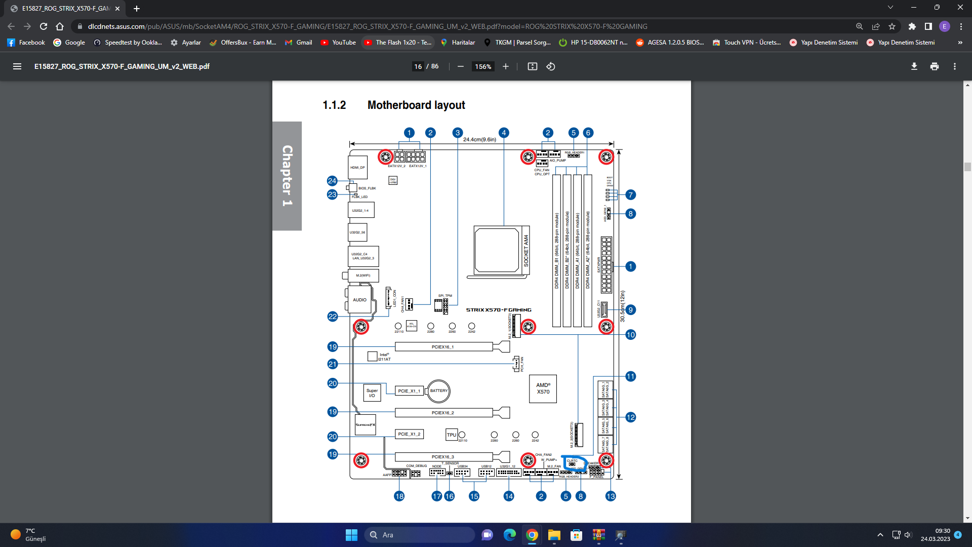Open PDF viewer more actions menu
Viewport: 972px width, 547px height.
point(955,66)
